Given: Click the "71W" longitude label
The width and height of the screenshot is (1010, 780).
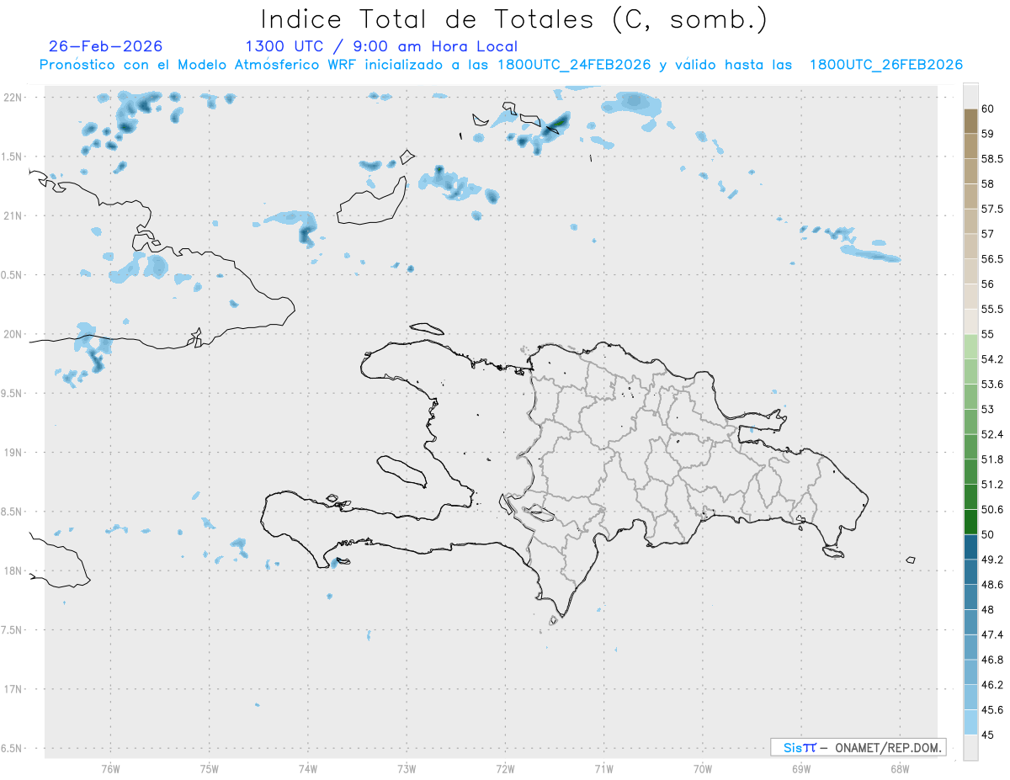Looking at the screenshot, I should (603, 768).
